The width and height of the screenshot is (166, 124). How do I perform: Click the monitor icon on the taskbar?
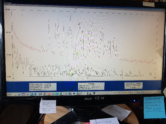point(94,93)
